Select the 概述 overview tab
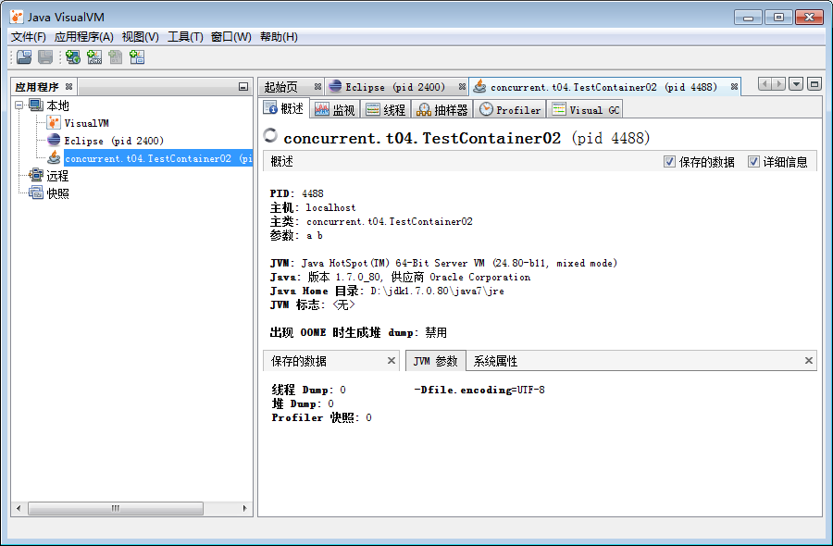The width and height of the screenshot is (833, 546). coord(284,108)
